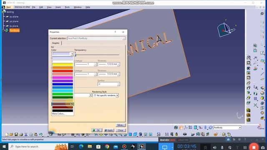
Task: Pick the black color swatch
Action: click(63, 110)
